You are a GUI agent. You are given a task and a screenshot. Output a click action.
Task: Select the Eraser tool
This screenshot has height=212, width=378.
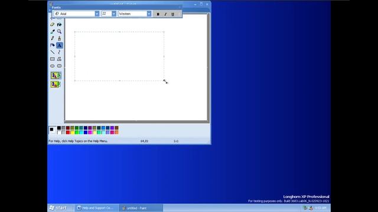53,25
